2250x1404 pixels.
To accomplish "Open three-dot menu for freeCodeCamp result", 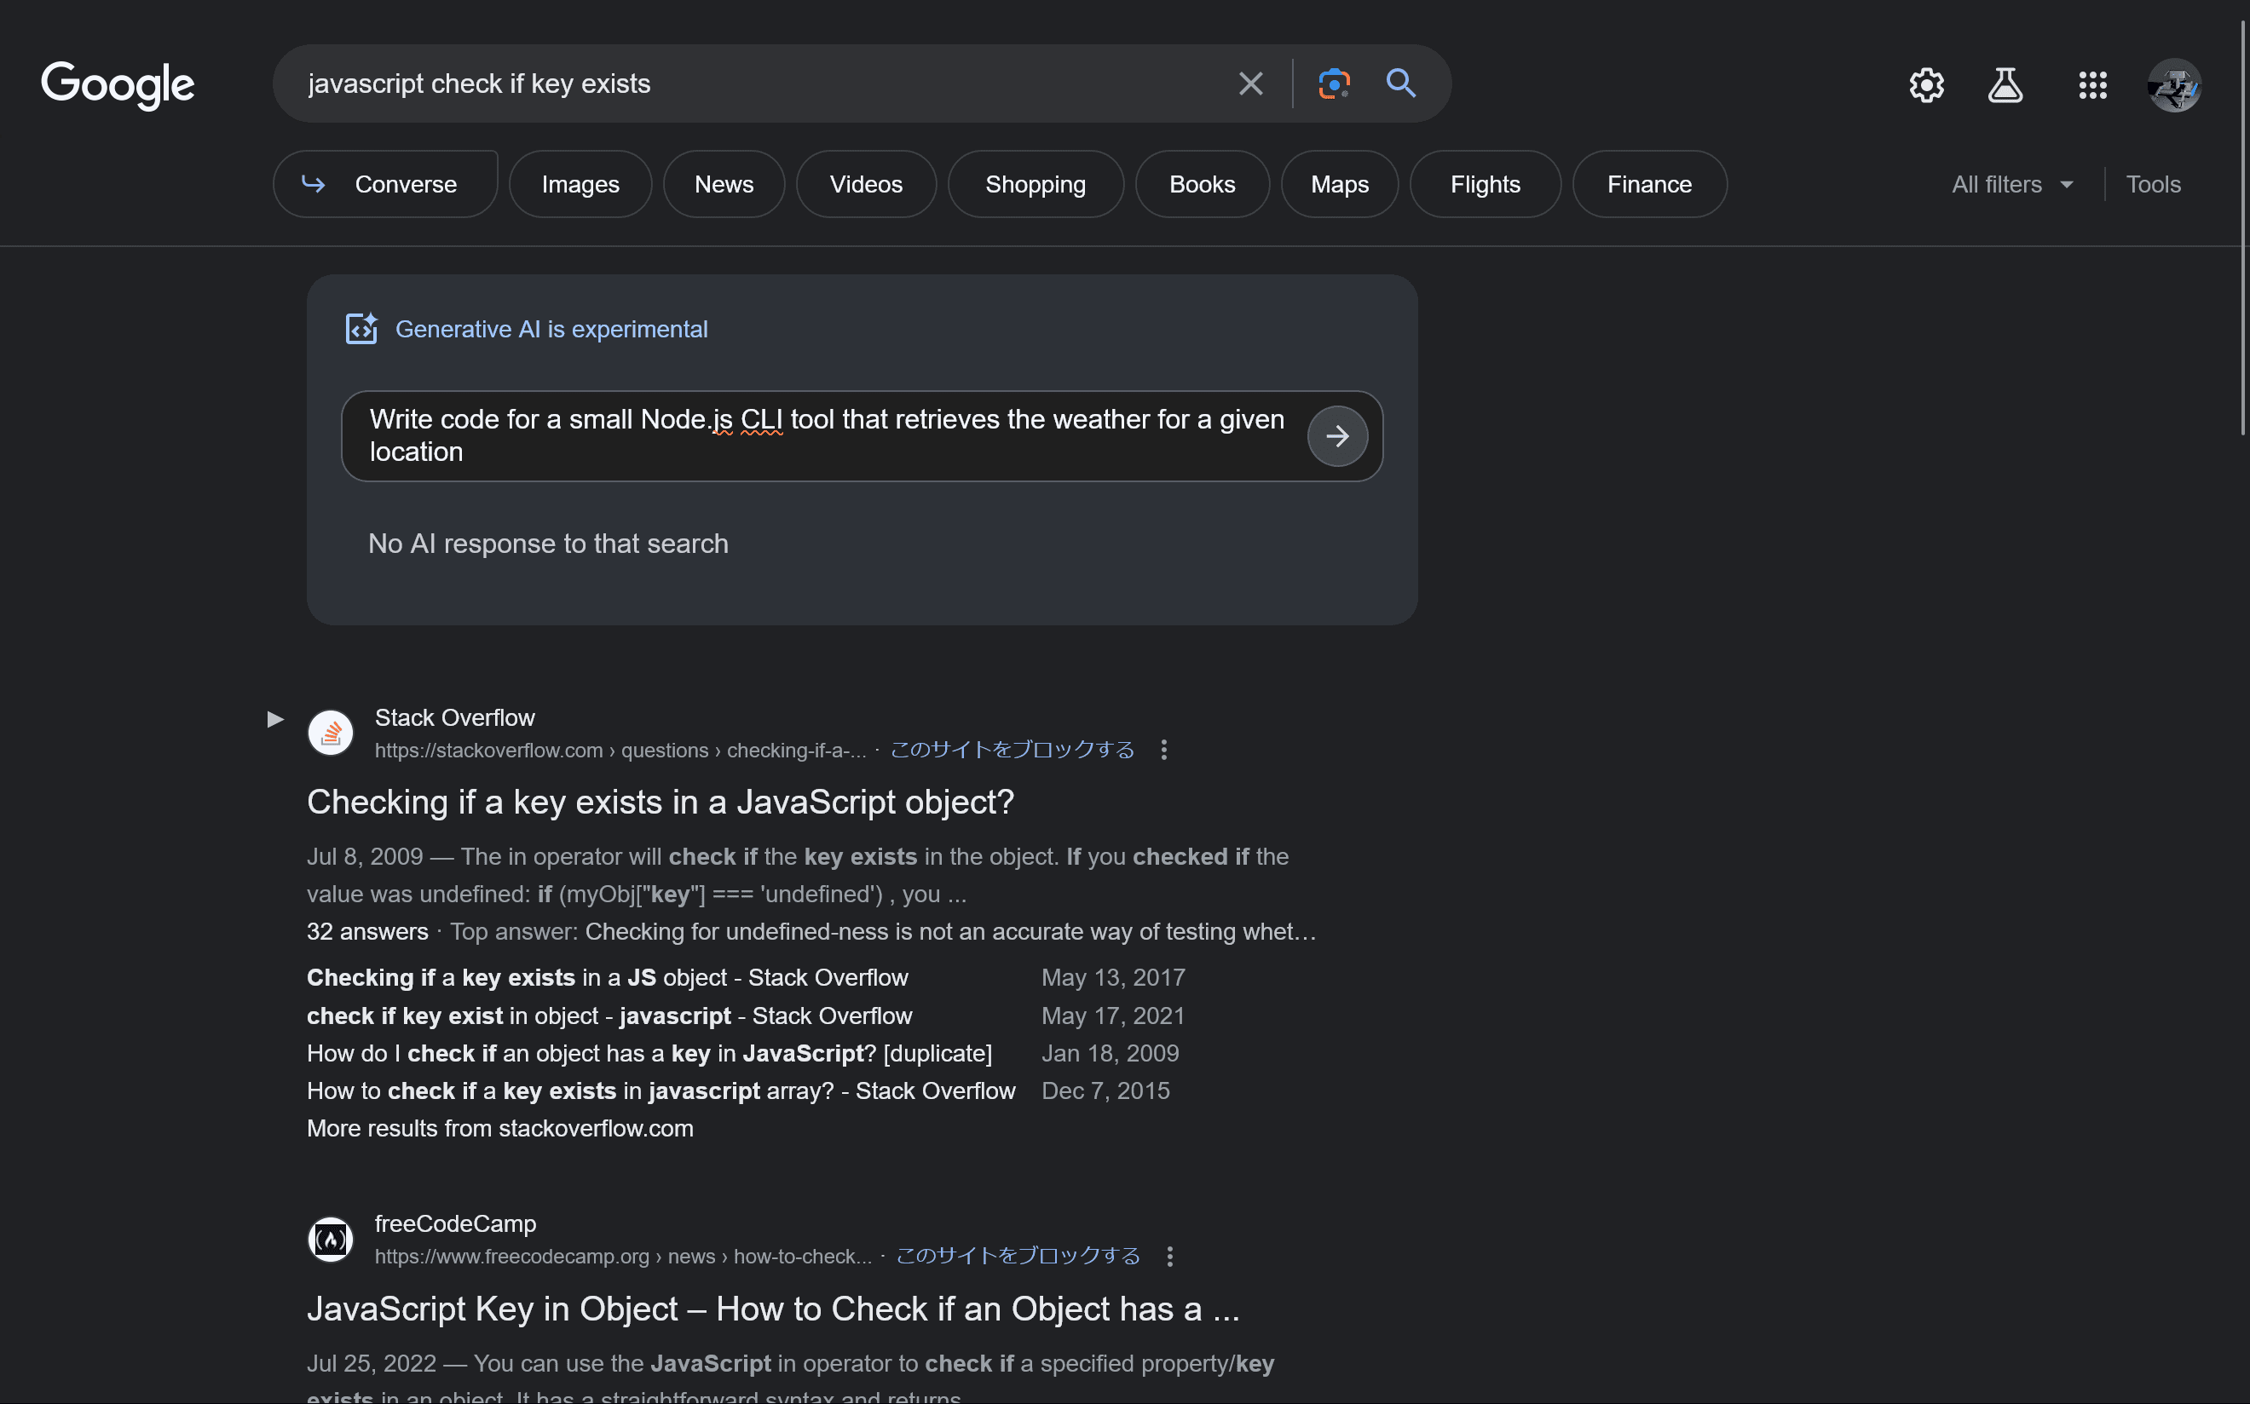I will tap(1169, 1257).
